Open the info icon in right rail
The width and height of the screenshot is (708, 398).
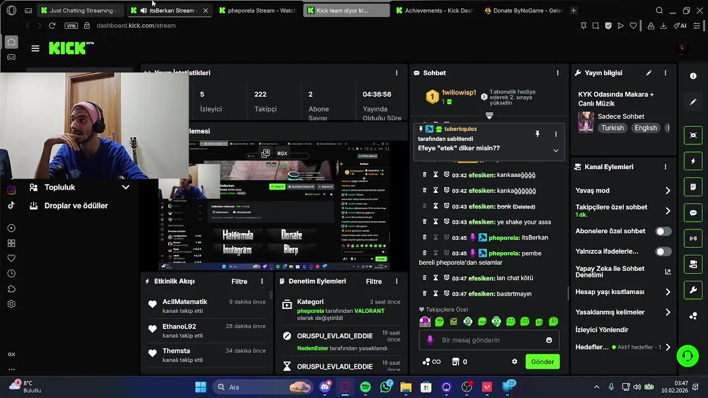(x=693, y=76)
